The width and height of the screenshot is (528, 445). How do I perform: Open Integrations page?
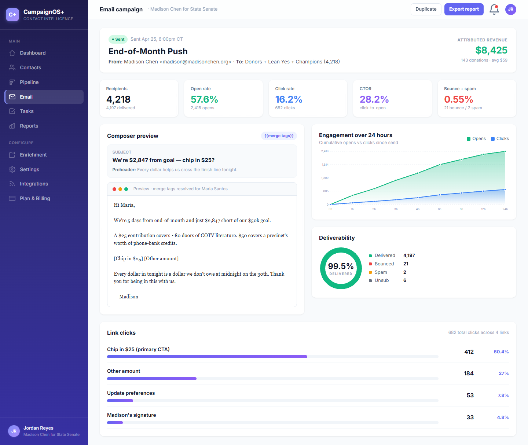pos(44,184)
